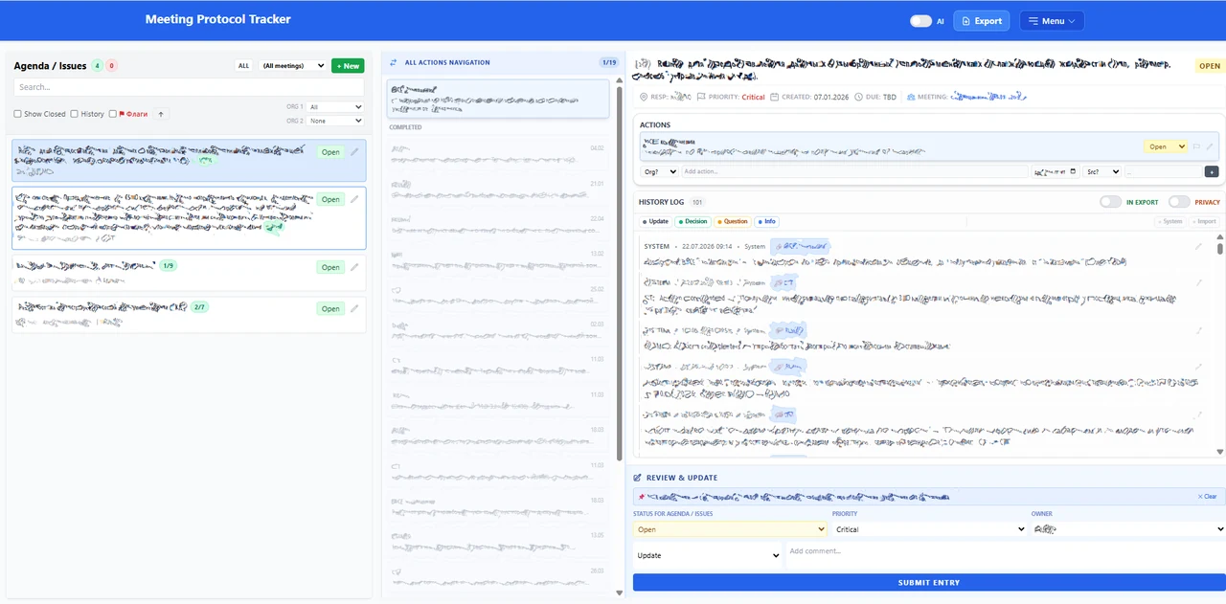This screenshot has width=1226, height=604.
Task: Click the 1/19 counter in actions navigation
Action: (x=609, y=62)
